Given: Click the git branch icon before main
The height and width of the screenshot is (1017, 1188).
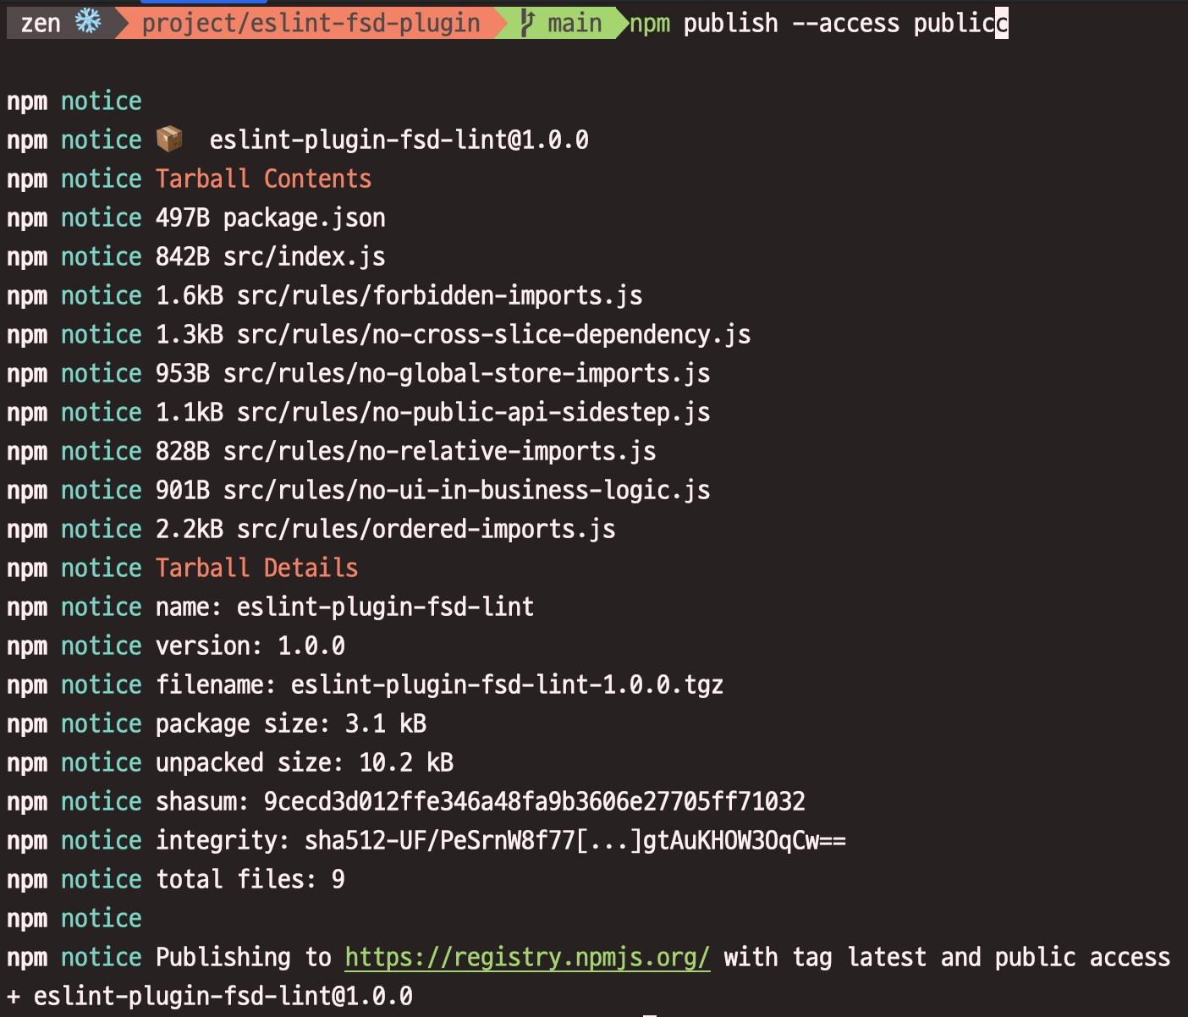Looking at the screenshot, I should point(528,23).
